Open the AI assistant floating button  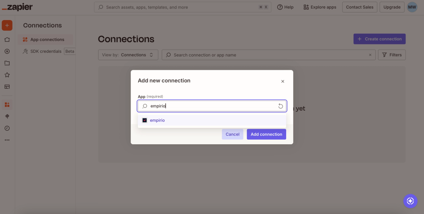[410, 201]
